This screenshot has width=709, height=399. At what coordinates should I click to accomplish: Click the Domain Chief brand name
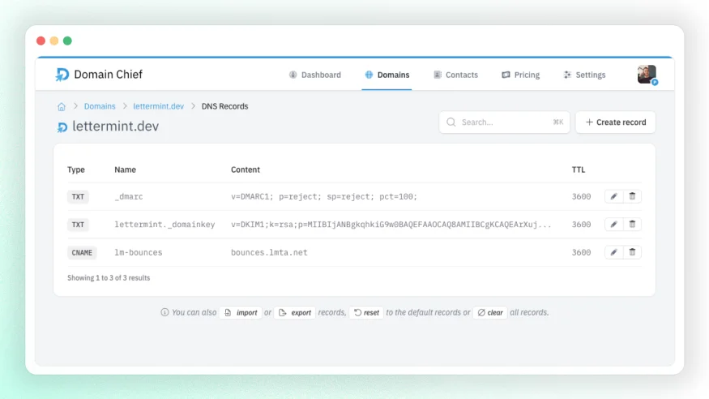(x=108, y=75)
